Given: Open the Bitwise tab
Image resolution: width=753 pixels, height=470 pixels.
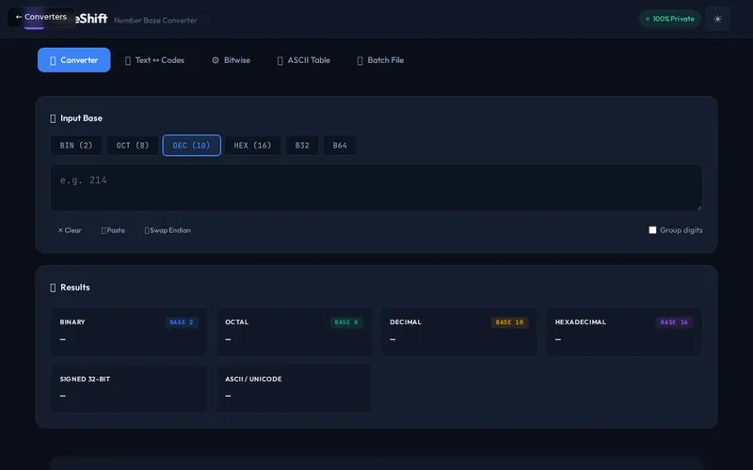Looking at the screenshot, I should click(x=231, y=60).
